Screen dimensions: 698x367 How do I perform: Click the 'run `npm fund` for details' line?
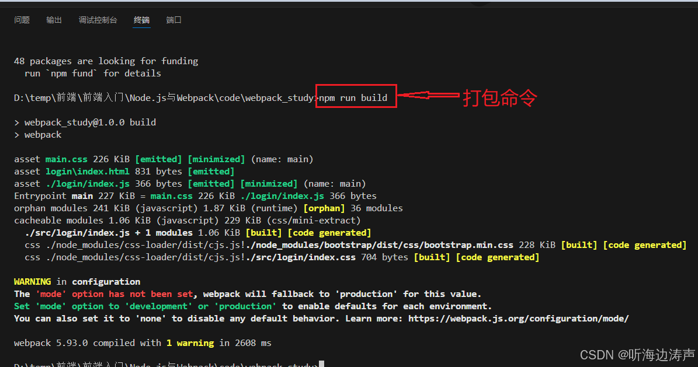[93, 74]
